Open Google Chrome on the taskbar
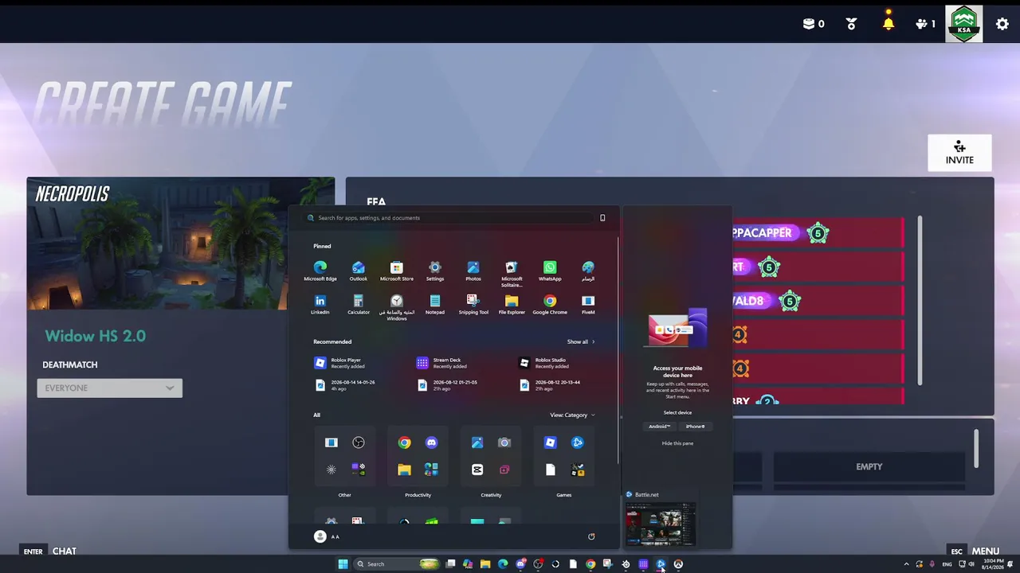 click(x=590, y=564)
